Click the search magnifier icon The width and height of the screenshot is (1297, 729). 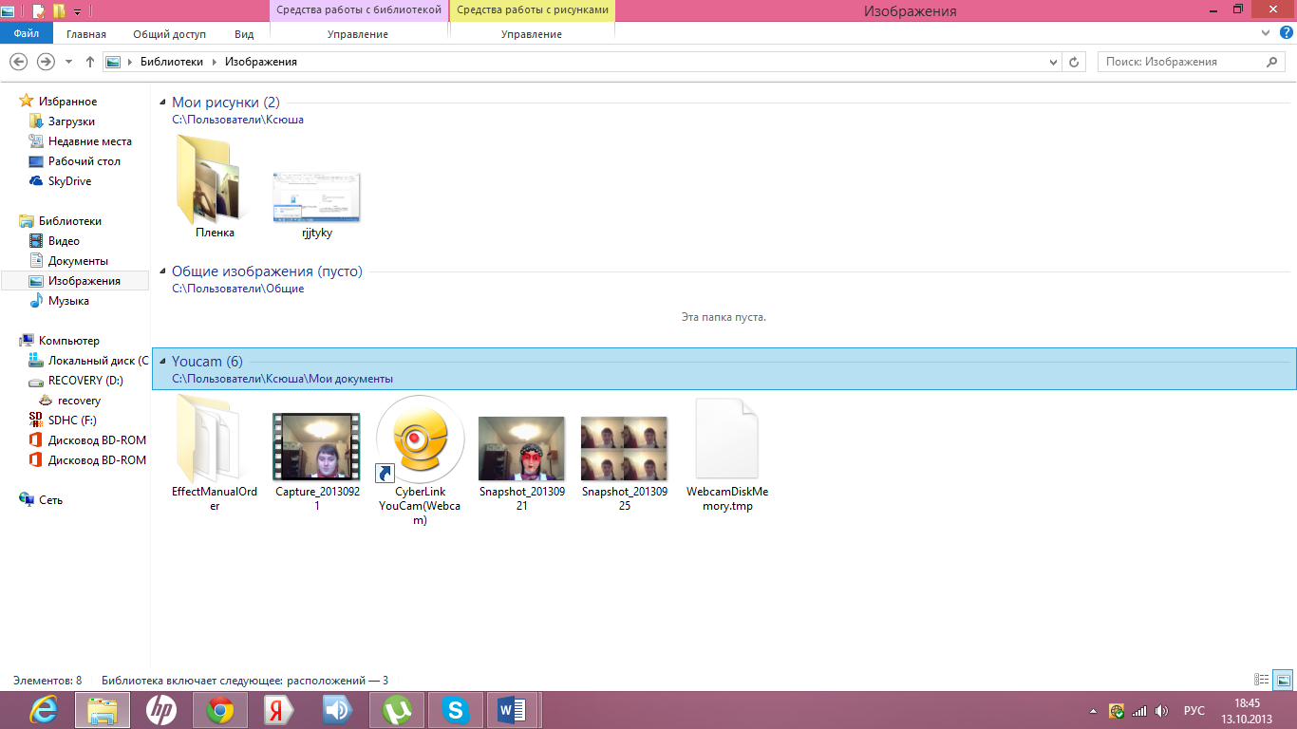point(1273,62)
